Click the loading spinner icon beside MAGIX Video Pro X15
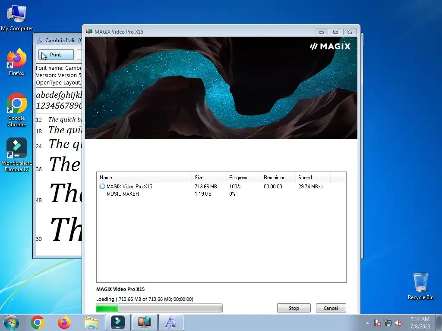Screen dimensions: 442x331 (x=102, y=186)
